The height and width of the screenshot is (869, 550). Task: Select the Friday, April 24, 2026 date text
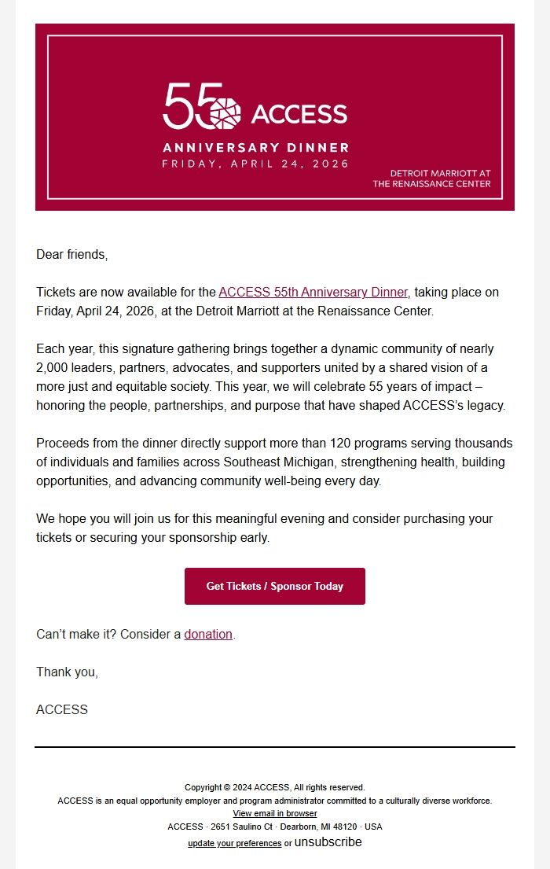pos(255,164)
